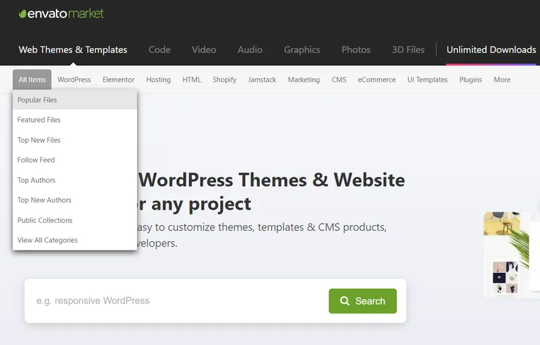Go to the eCommerce category

[x=377, y=80]
